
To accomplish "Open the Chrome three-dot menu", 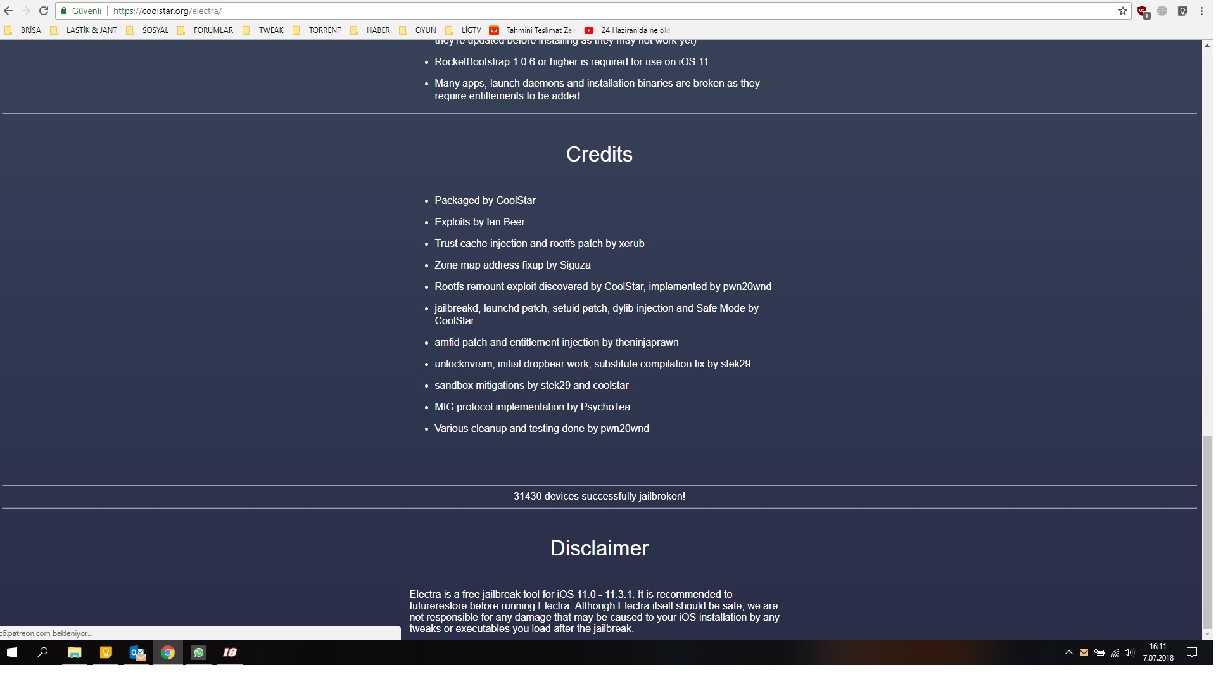I will tap(1201, 11).
